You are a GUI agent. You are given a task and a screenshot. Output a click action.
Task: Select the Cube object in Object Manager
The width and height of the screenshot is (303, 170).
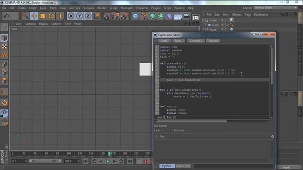point(215,25)
